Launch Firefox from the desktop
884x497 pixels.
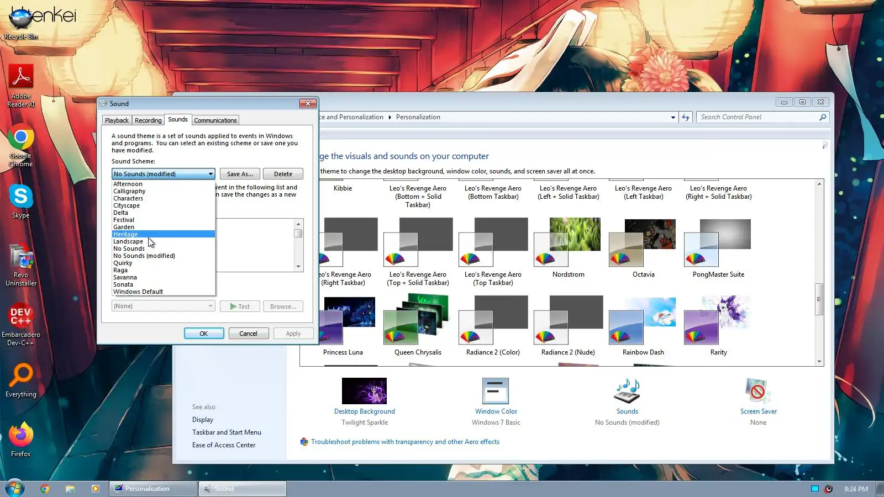[21, 440]
